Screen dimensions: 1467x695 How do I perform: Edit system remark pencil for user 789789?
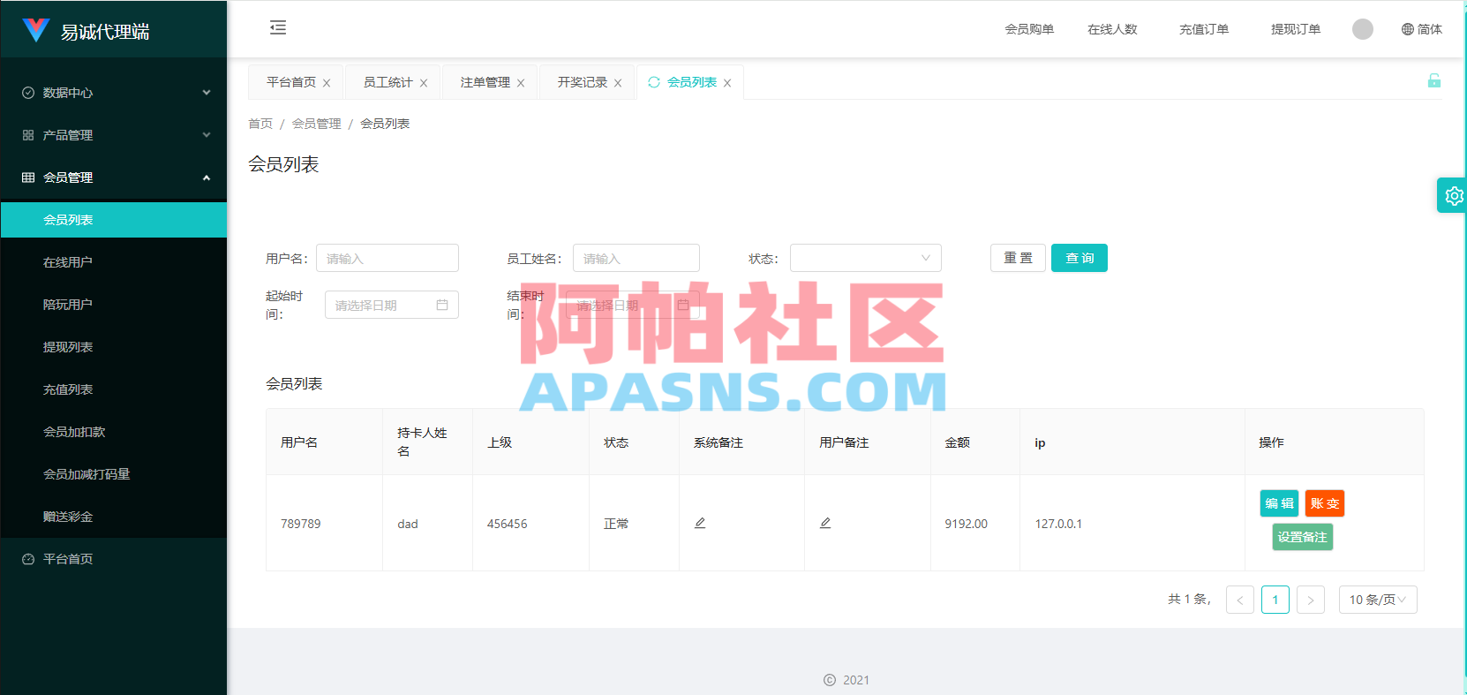[700, 523]
